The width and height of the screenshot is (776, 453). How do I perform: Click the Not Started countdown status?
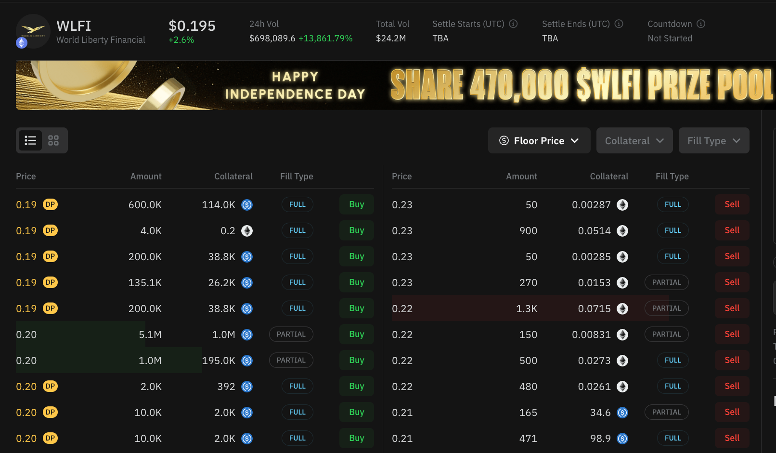pyautogui.click(x=670, y=38)
